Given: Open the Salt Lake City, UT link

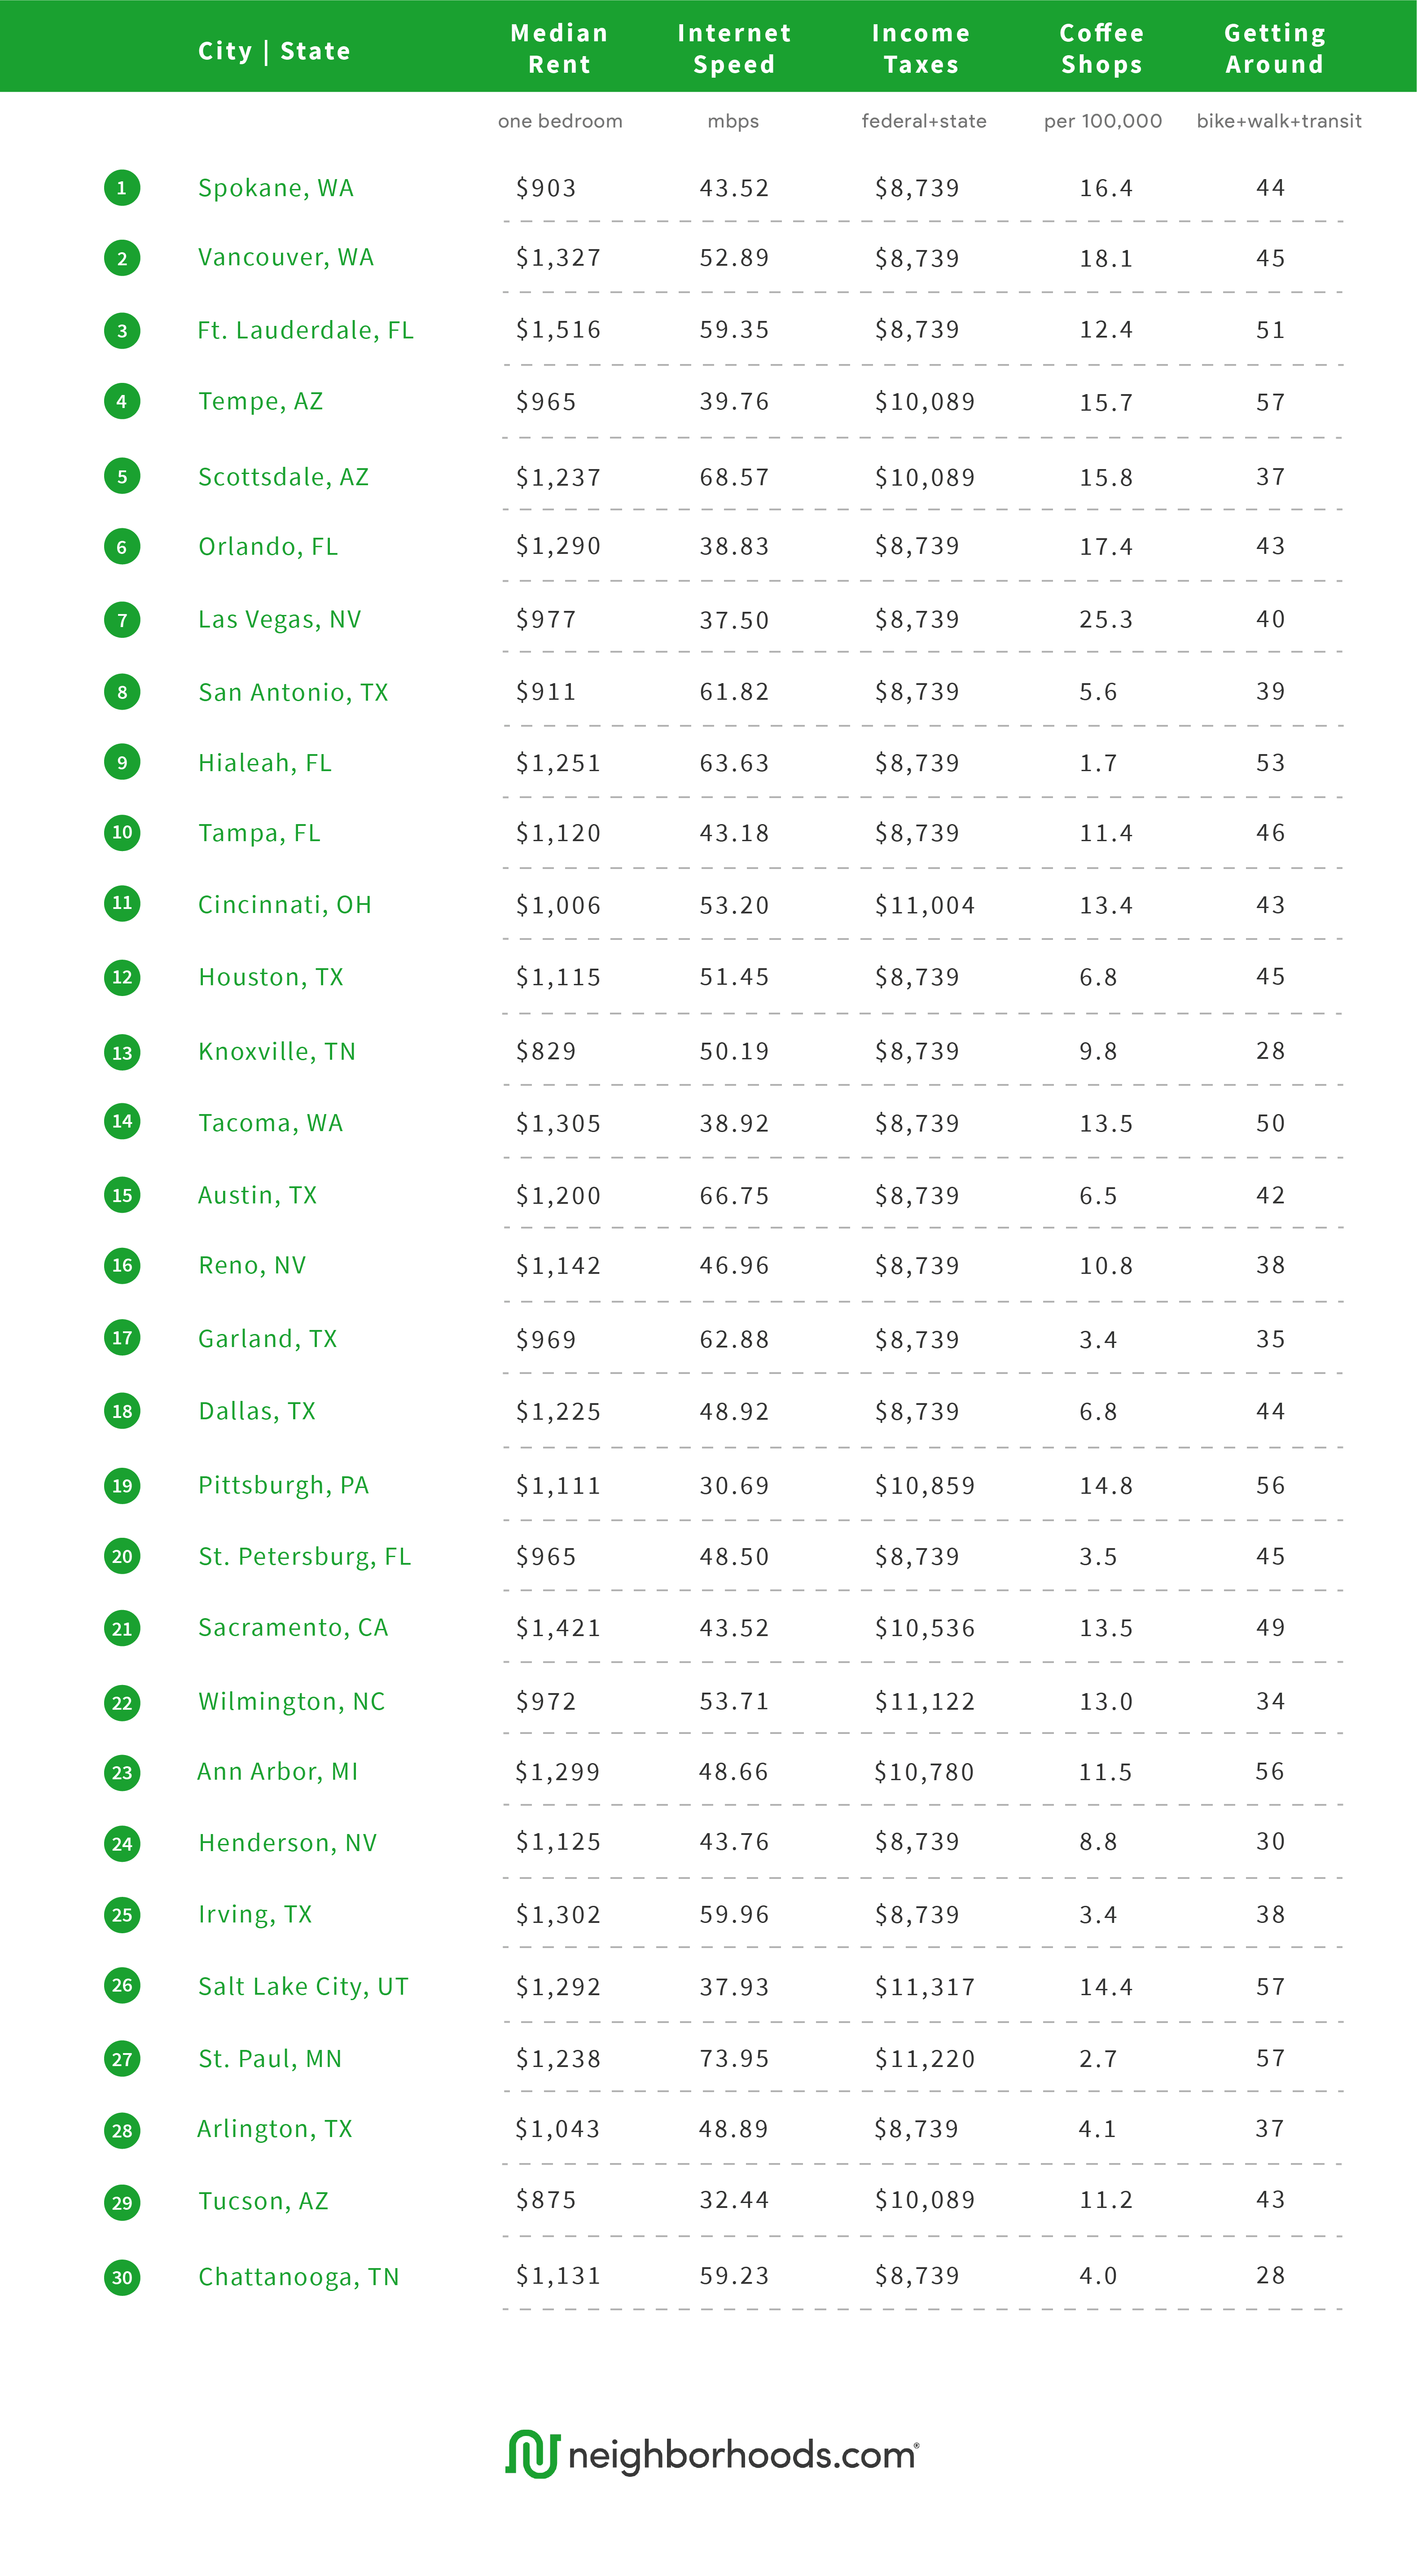Looking at the screenshot, I should (x=303, y=1986).
